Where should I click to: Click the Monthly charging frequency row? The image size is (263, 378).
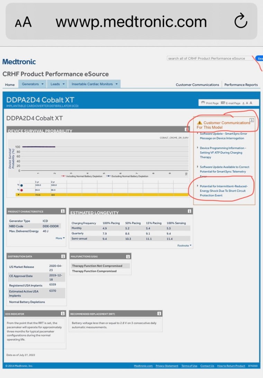coord(130,228)
